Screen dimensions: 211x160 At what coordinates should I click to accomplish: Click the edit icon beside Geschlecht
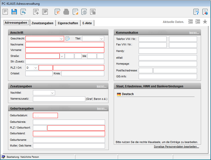pyautogui.click(x=67, y=39)
